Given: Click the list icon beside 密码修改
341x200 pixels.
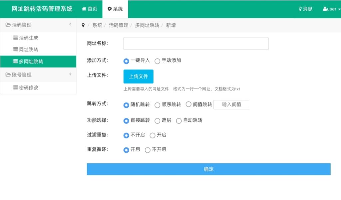Looking at the screenshot, I should pos(15,88).
